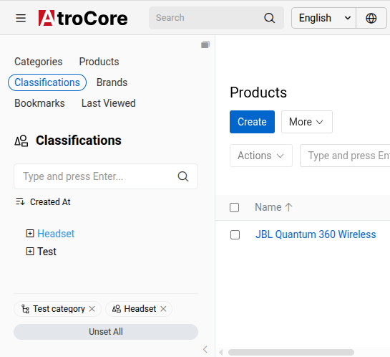390x357 pixels.
Task: Tick the JBL Quantum 360 Wireless checkbox
Action: pos(235,234)
